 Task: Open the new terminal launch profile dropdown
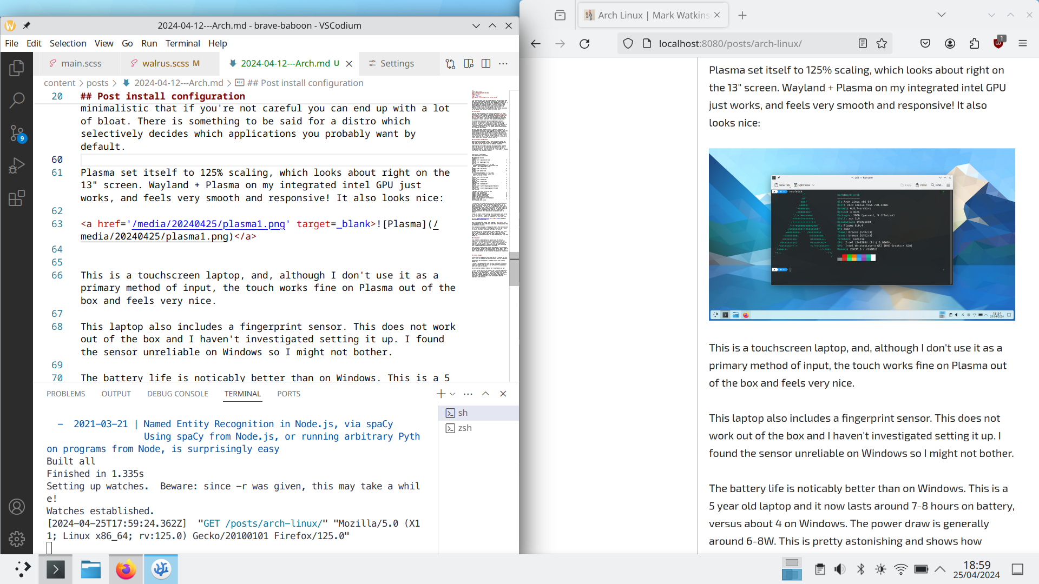tap(452, 394)
